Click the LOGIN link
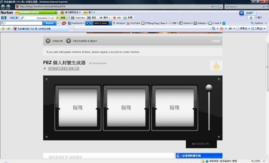269x163 pixels. point(215,41)
